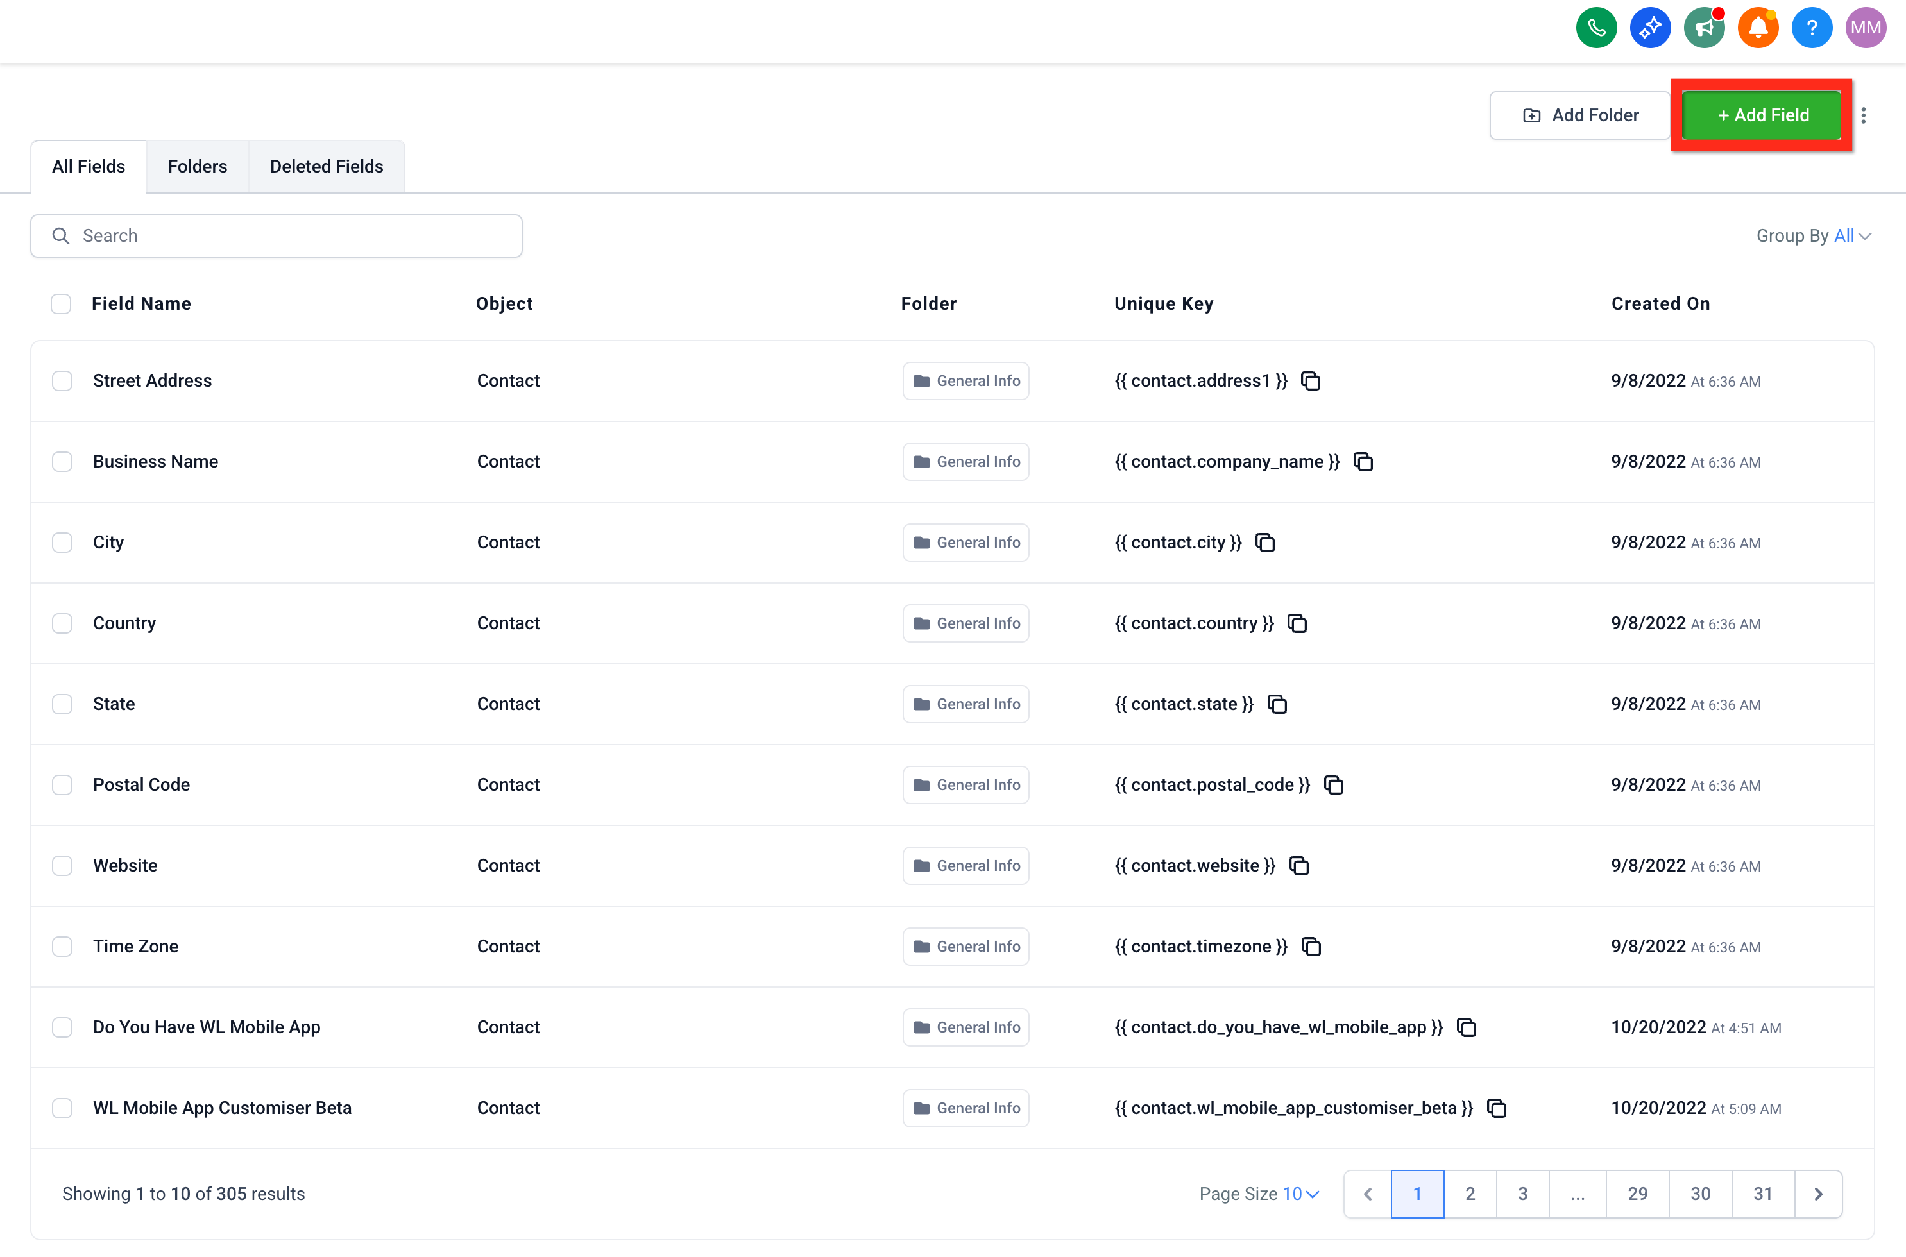Copy the contact.company_name unique key

pos(1363,462)
